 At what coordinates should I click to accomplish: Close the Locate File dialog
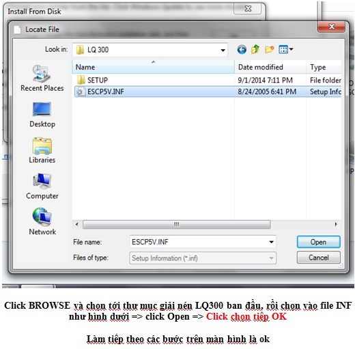click(x=332, y=27)
